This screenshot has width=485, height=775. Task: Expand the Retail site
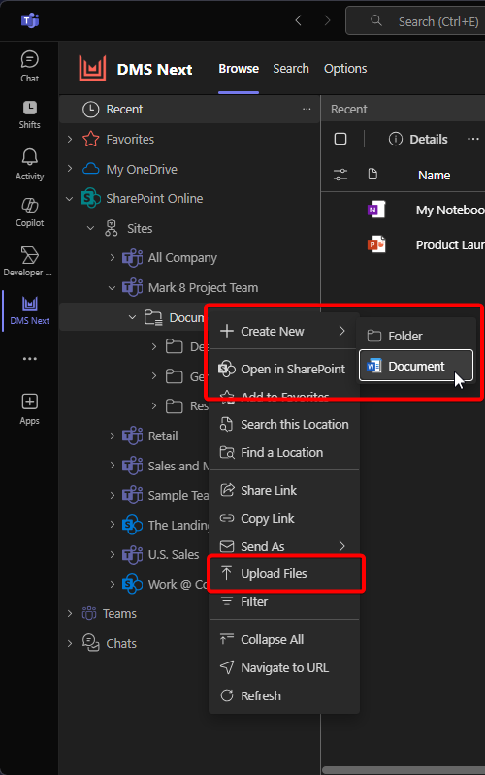(x=113, y=436)
